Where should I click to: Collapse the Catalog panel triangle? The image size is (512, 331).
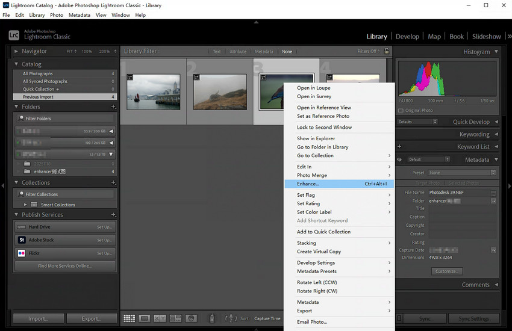[16, 64]
